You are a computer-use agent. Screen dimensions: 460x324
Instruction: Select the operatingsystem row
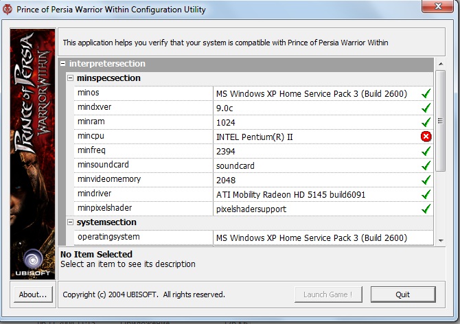[143, 238]
